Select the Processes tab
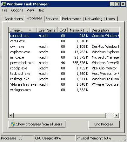Viewport: 127px width, 142px height. (34, 18)
